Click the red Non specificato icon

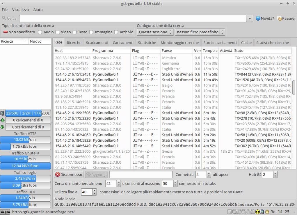coord(5,32)
